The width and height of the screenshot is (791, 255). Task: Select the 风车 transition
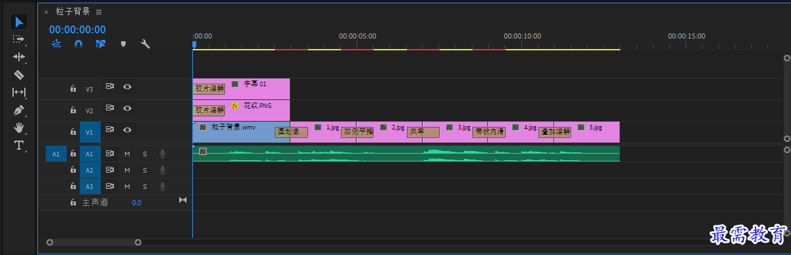click(x=423, y=132)
